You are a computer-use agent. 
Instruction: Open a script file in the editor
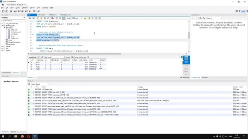click(x=30, y=18)
